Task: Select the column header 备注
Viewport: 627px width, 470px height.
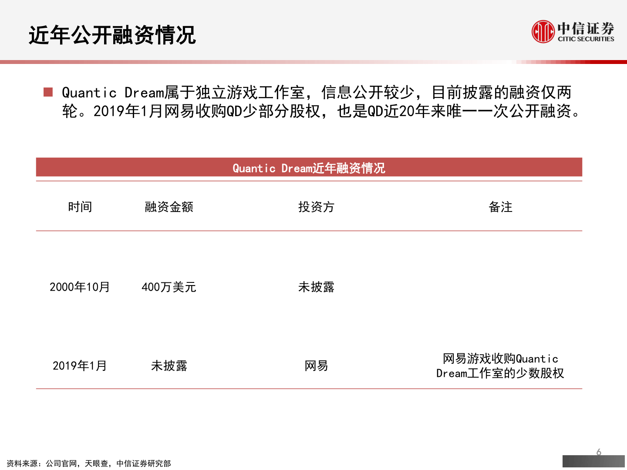Action: point(501,207)
